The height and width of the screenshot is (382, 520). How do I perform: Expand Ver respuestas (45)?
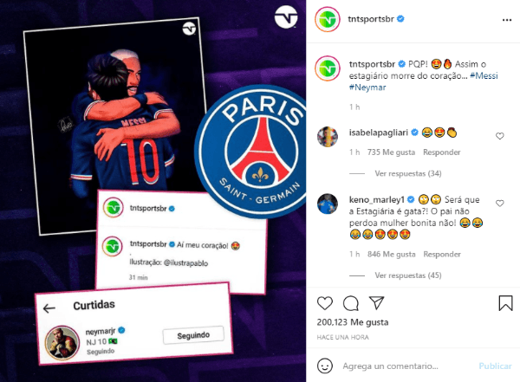click(408, 275)
